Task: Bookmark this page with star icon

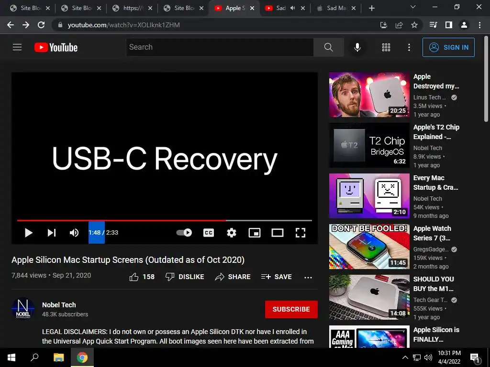Action: click(414, 25)
